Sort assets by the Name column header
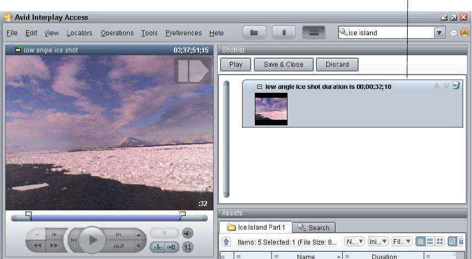Viewport: 472px width, 259px height. pyautogui.click(x=307, y=256)
